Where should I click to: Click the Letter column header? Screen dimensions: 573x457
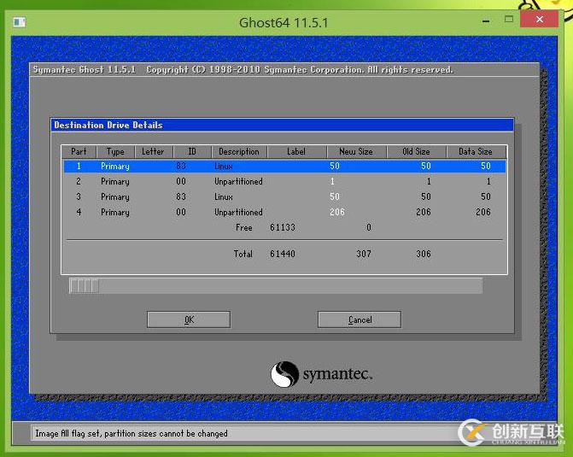point(153,151)
